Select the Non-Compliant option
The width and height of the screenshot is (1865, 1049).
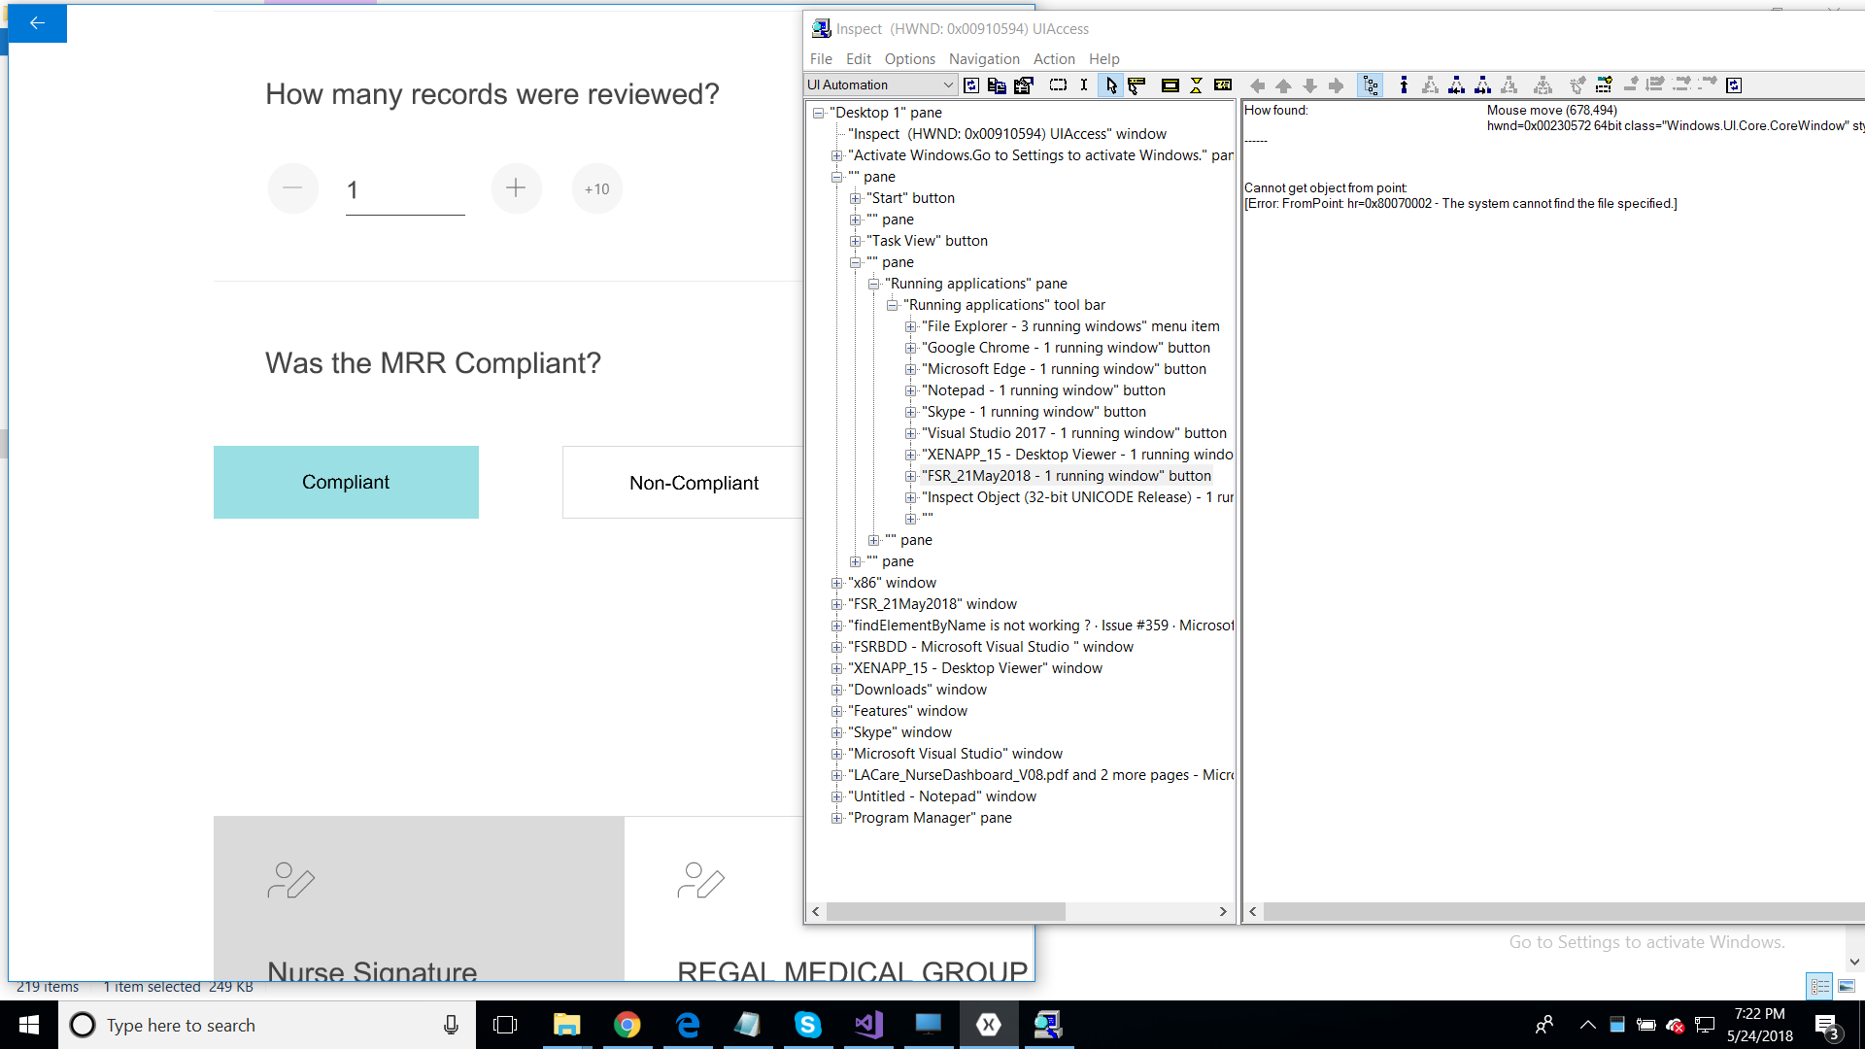pos(694,483)
